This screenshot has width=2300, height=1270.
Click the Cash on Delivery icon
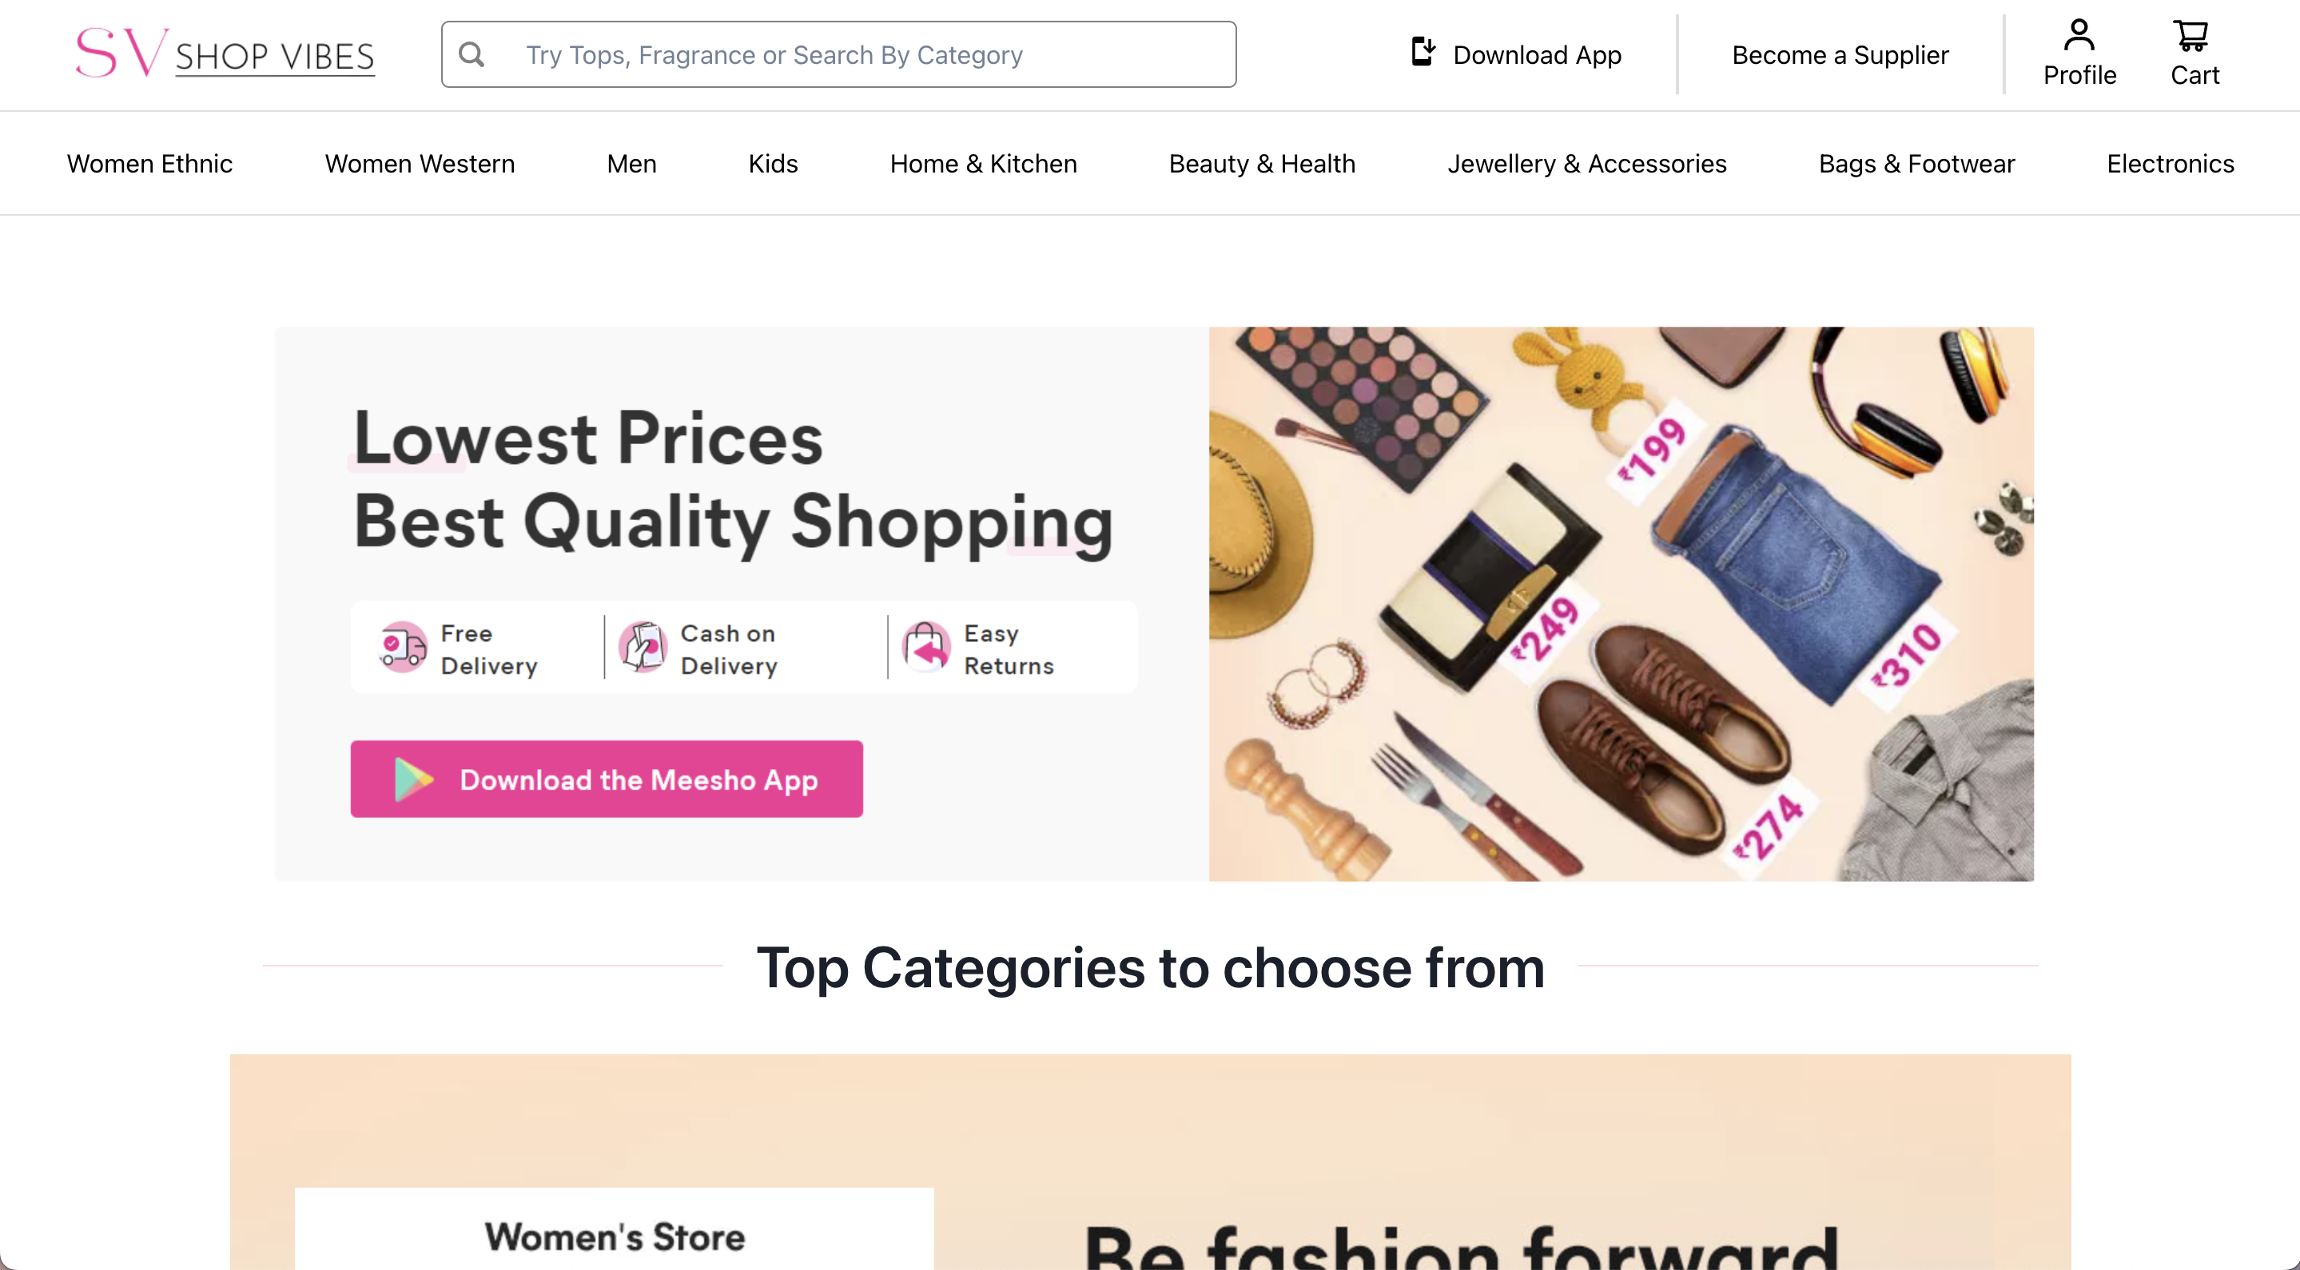(x=643, y=647)
